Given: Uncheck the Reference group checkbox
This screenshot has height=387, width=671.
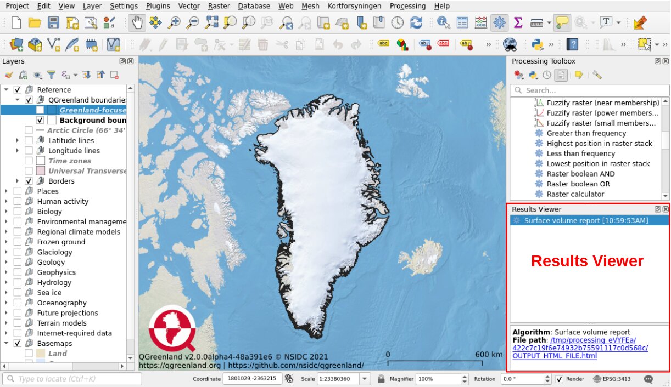Looking at the screenshot, I should pos(18,90).
